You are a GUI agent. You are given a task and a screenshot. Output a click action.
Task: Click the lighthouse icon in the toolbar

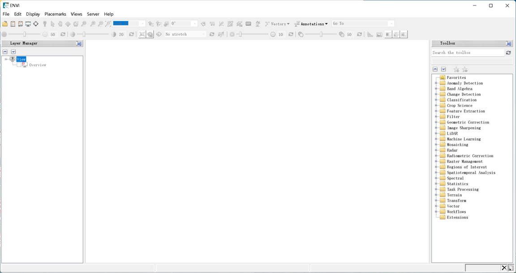tap(258, 24)
